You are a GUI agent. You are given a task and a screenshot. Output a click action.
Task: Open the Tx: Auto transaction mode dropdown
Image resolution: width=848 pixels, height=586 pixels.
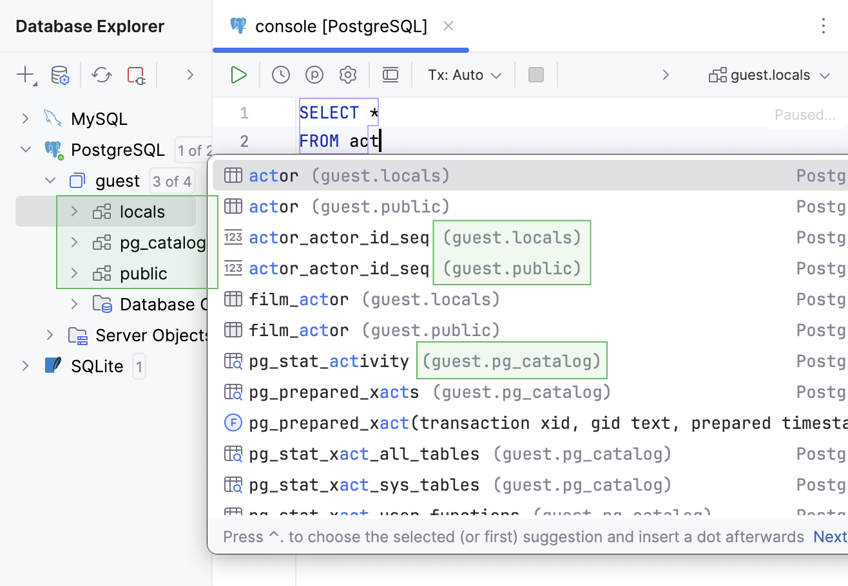465,75
